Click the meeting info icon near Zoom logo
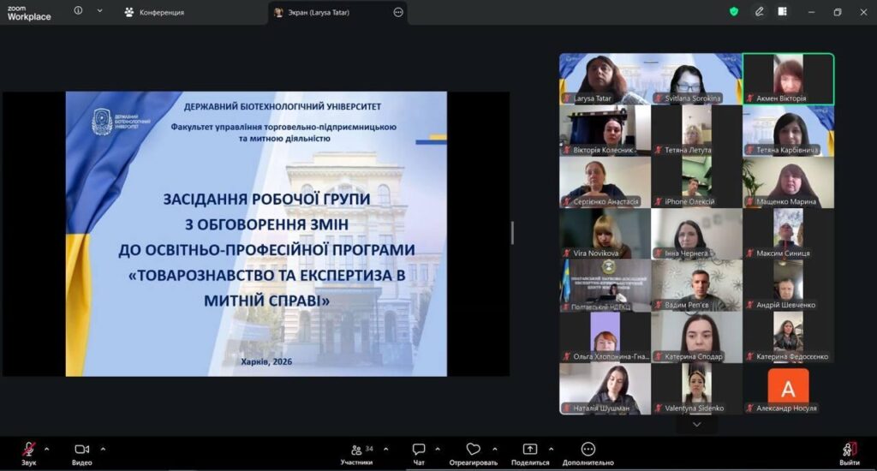This screenshot has width=877, height=471. [79, 12]
